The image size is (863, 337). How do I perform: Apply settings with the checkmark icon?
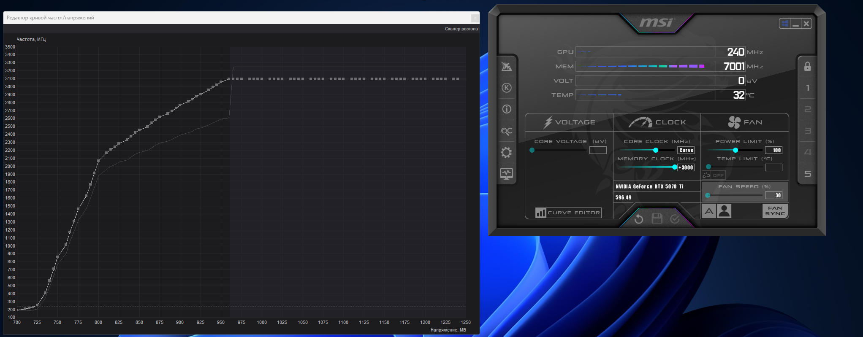675,218
